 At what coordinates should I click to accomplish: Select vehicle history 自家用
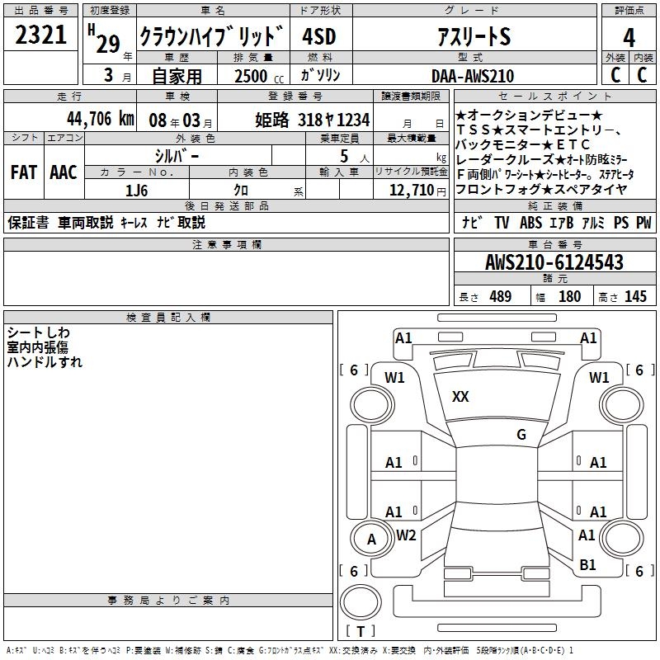point(177,76)
